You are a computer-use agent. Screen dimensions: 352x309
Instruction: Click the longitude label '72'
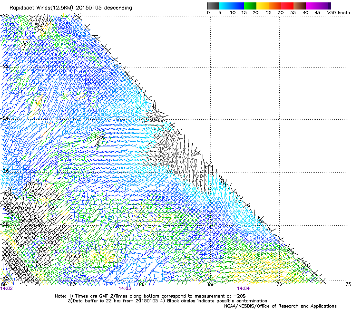[279, 284]
